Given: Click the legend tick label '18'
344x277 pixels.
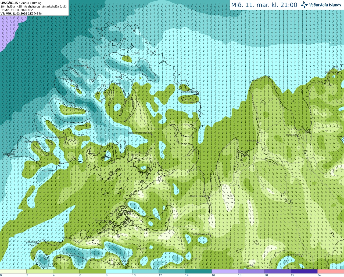Looking at the screenshot, I should 239,275.
